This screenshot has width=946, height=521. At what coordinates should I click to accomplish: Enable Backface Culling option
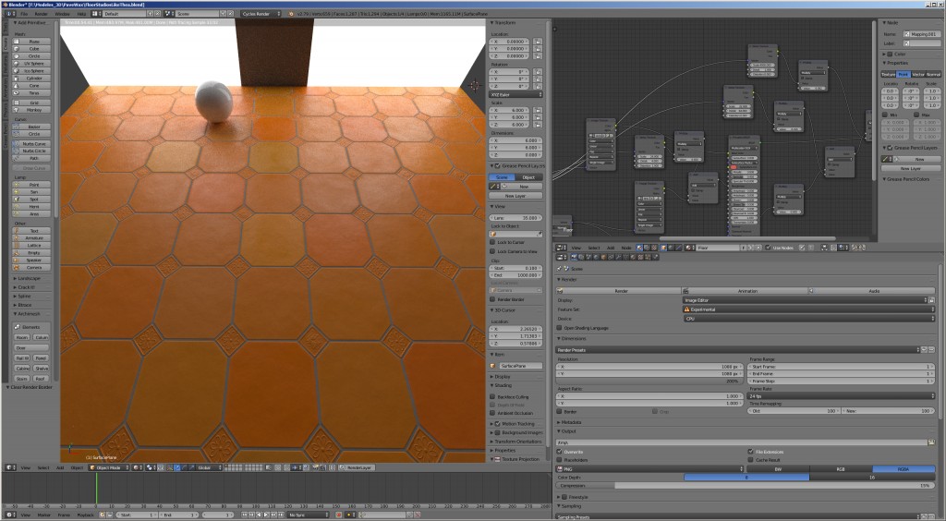[x=492, y=396]
